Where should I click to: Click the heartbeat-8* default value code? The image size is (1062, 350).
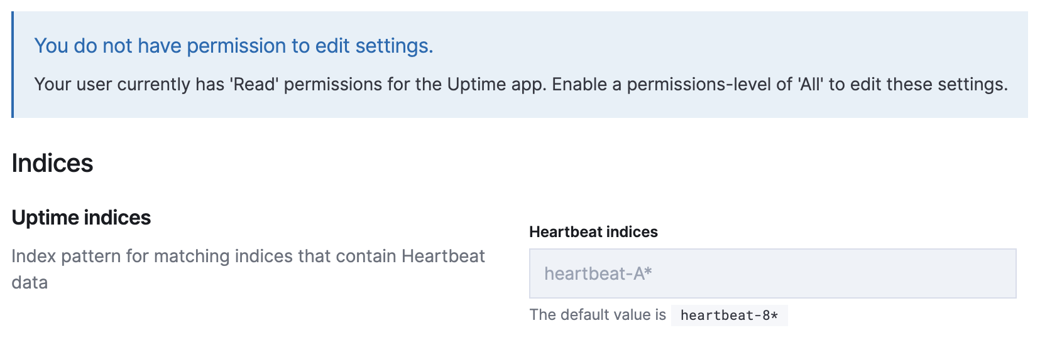(x=729, y=316)
